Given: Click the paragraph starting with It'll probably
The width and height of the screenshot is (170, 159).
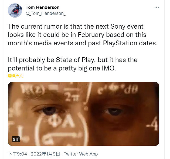Looking at the screenshot, I should pos(73,64).
